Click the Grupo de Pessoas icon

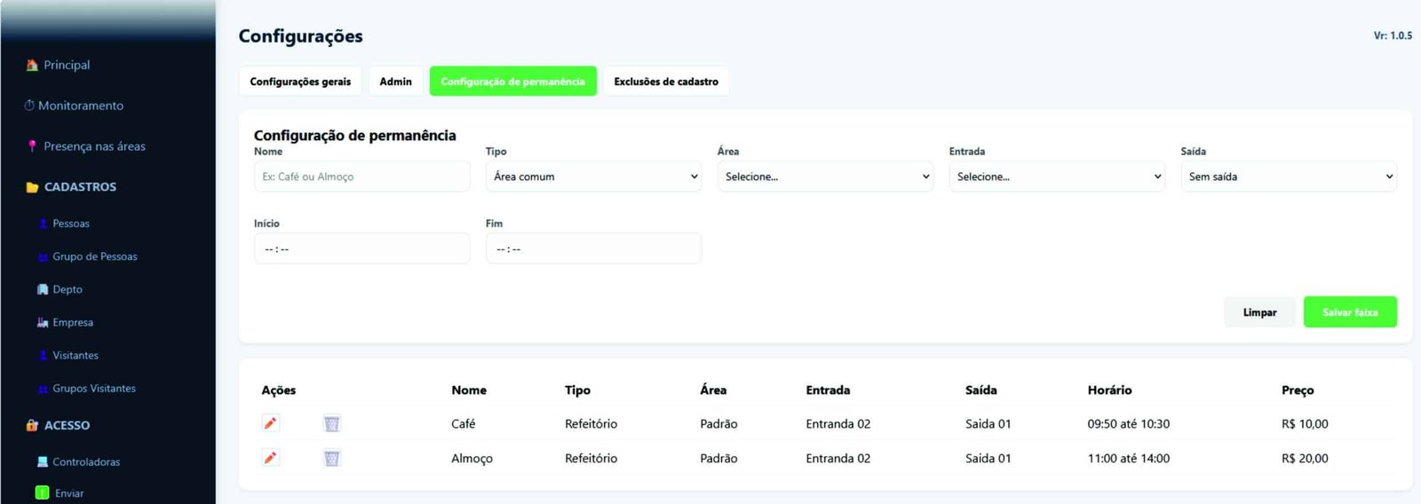pyautogui.click(x=43, y=256)
